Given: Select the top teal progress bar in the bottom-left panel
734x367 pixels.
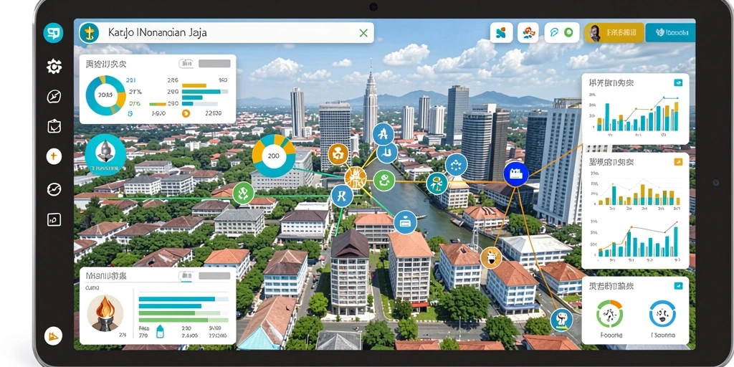Looking at the screenshot, I should [177, 299].
